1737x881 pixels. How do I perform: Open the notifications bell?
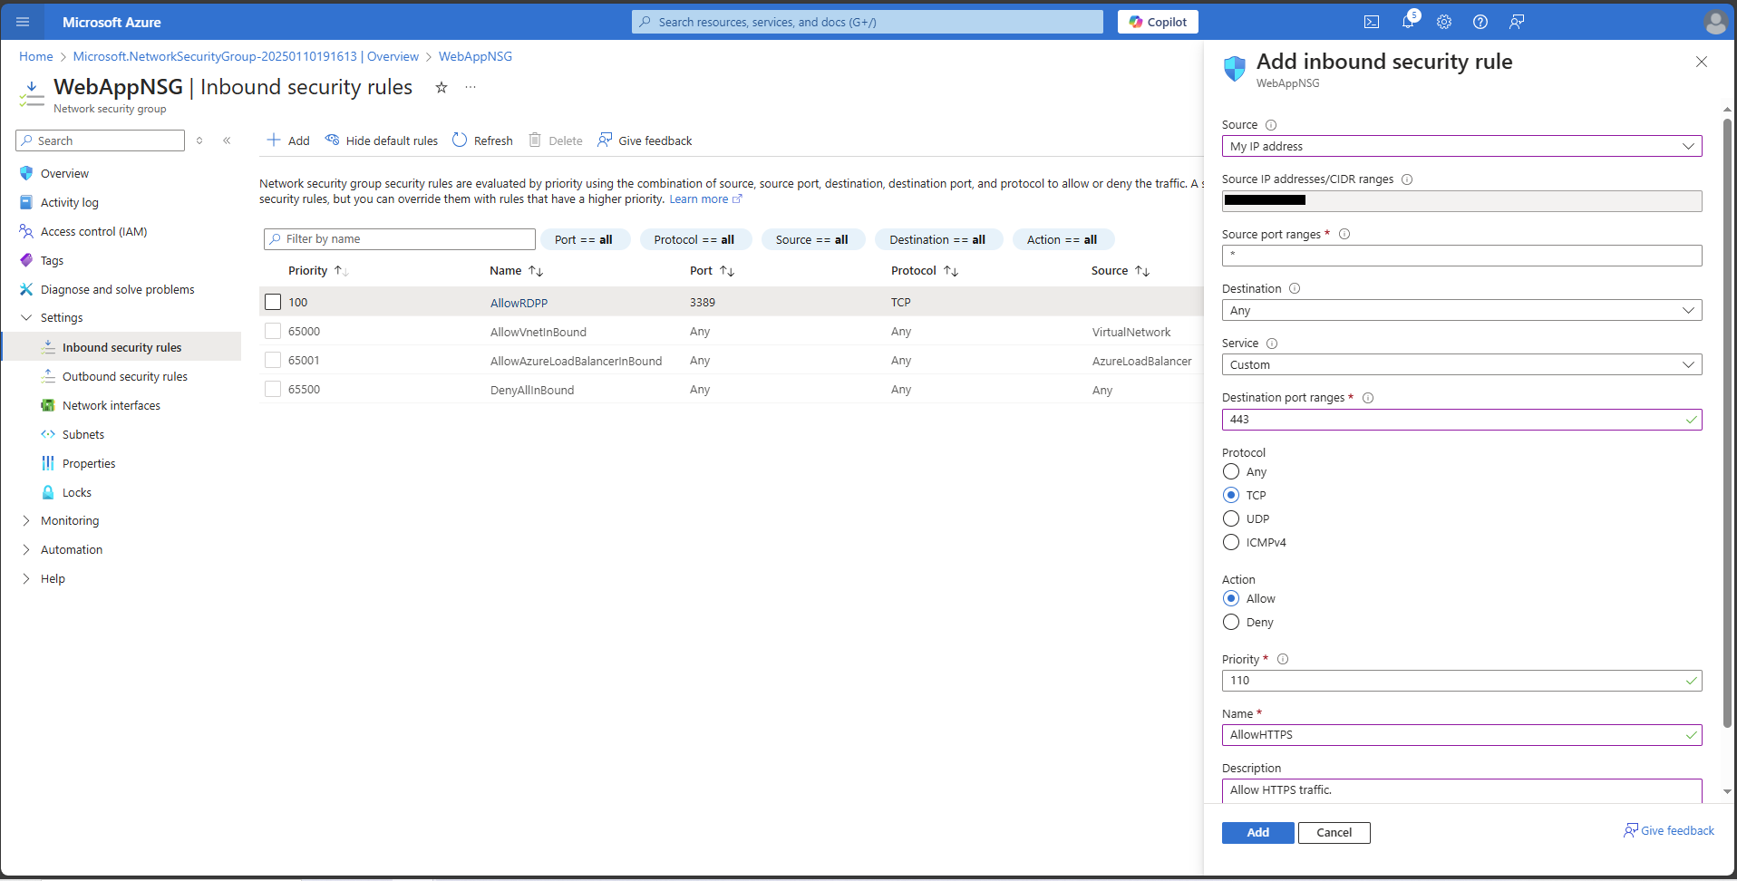point(1408,22)
